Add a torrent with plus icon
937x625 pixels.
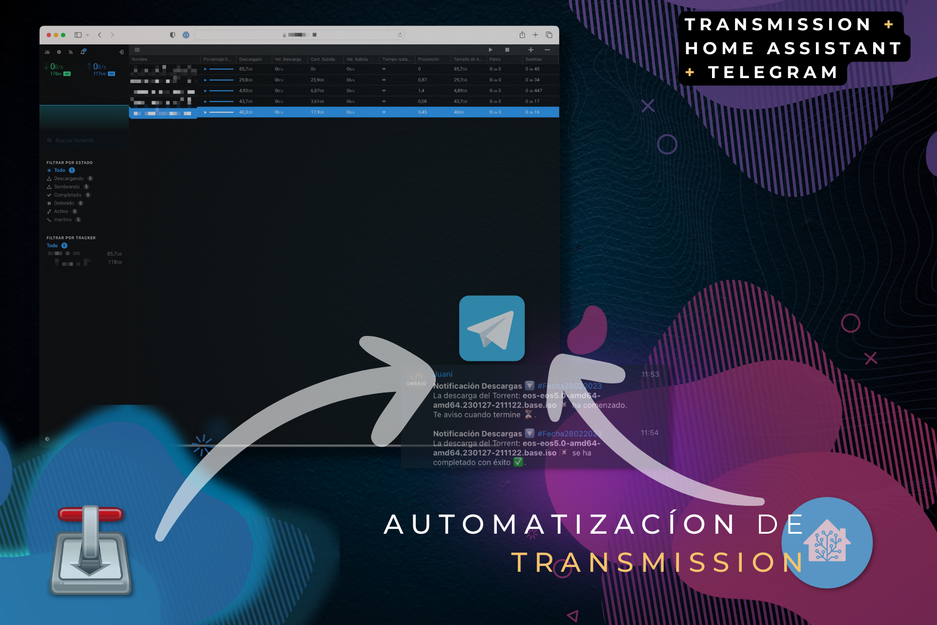coord(531,50)
